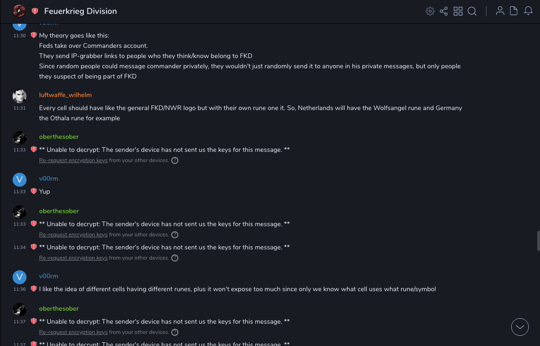540x346 pixels.
Task: Click the help question mark beside the 11:34 message
Action: (175, 258)
